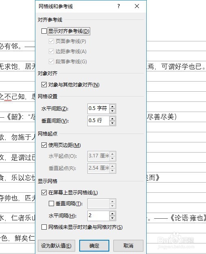This screenshot has width=206, height=254.
Task: Click down arrow of 垂直起点(R) field
Action: (112, 170)
